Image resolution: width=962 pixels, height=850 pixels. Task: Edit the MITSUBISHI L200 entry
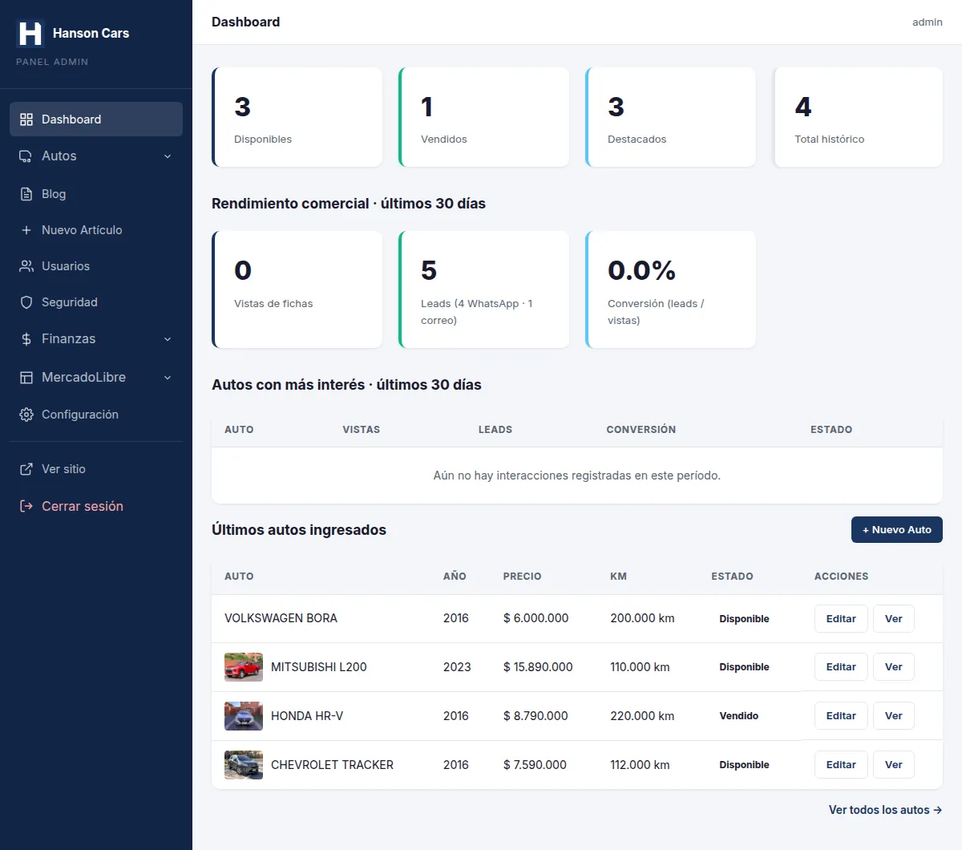pos(841,667)
